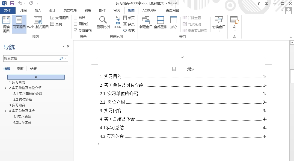The height and width of the screenshot is (161, 294).
Task: Open the 页面布局 ribbon tab
Action: (x=70, y=10)
